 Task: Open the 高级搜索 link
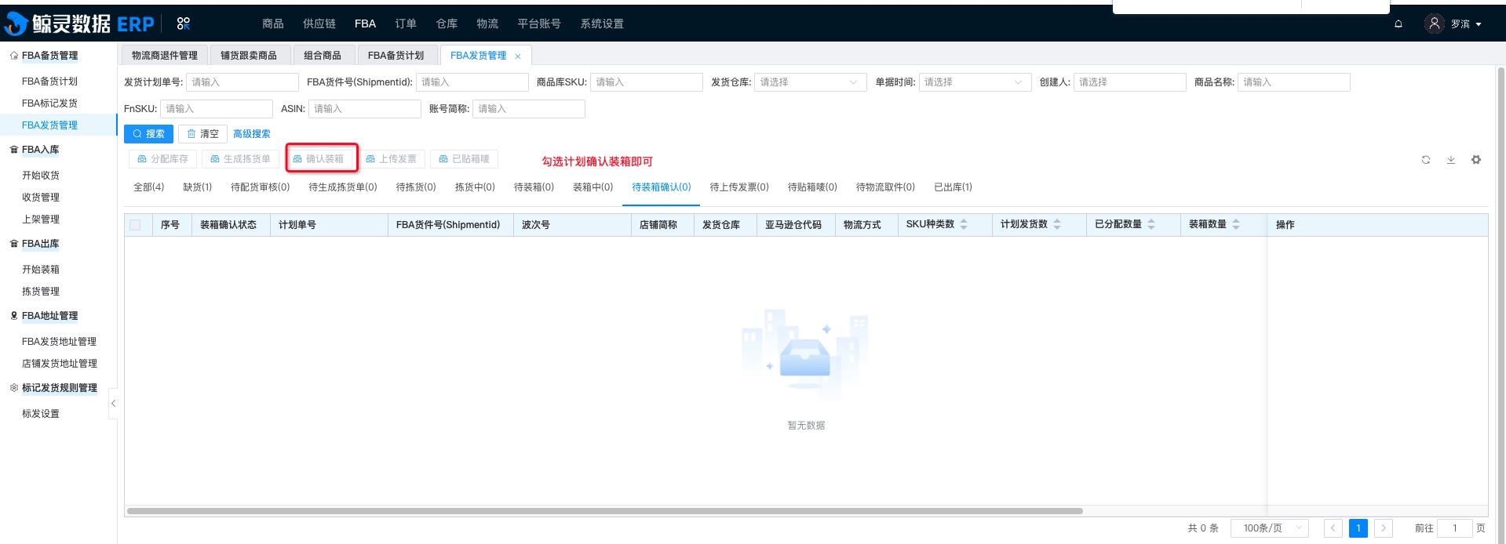tap(252, 134)
